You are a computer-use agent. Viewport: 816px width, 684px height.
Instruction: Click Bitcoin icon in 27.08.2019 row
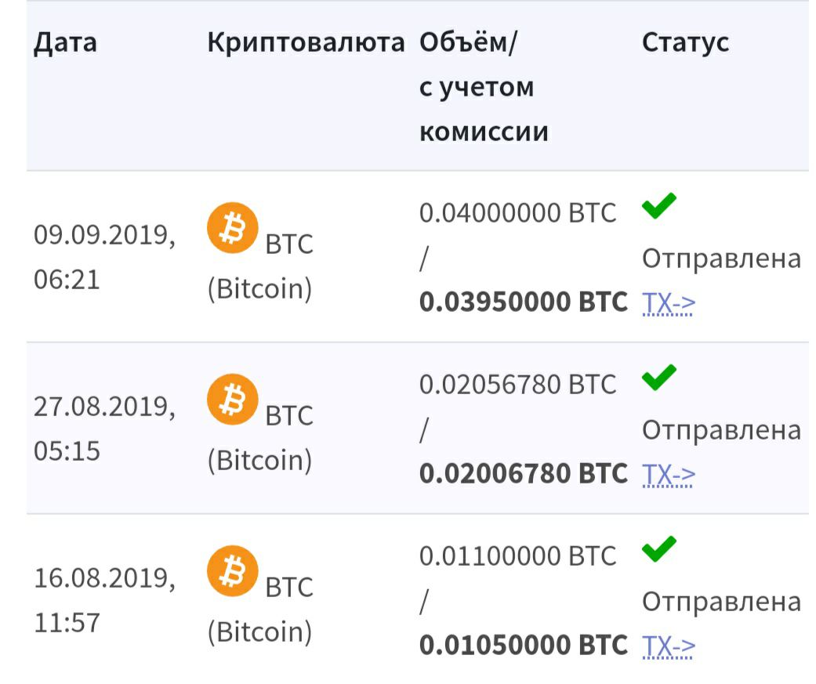232,400
